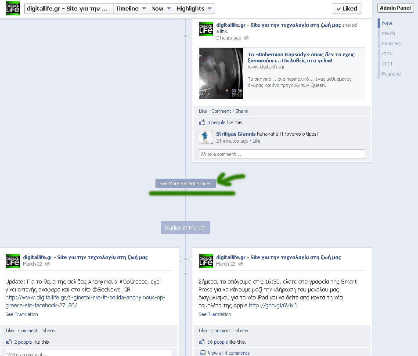Viewport: 418px width, 356px height.
Task: Like the Anonymous #OpGreece post
Action: point(10,331)
